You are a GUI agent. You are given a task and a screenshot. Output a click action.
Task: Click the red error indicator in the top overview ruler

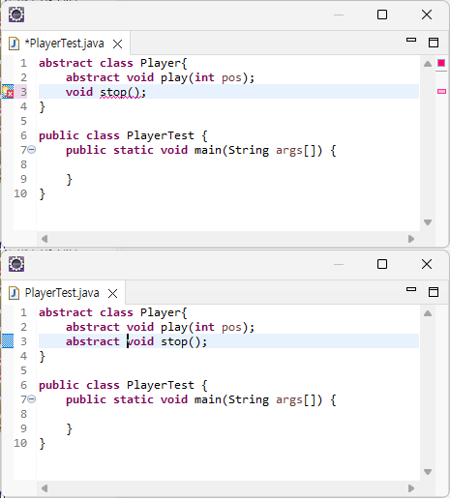pyautogui.click(x=441, y=63)
